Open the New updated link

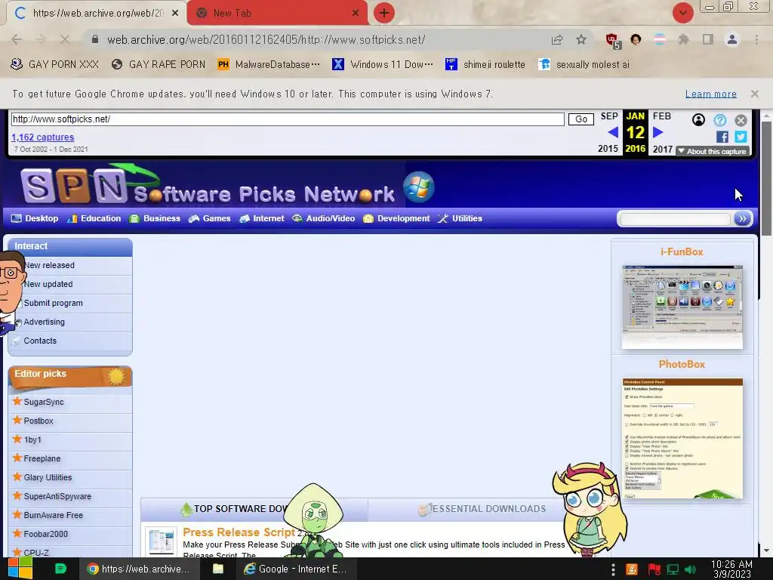point(48,284)
